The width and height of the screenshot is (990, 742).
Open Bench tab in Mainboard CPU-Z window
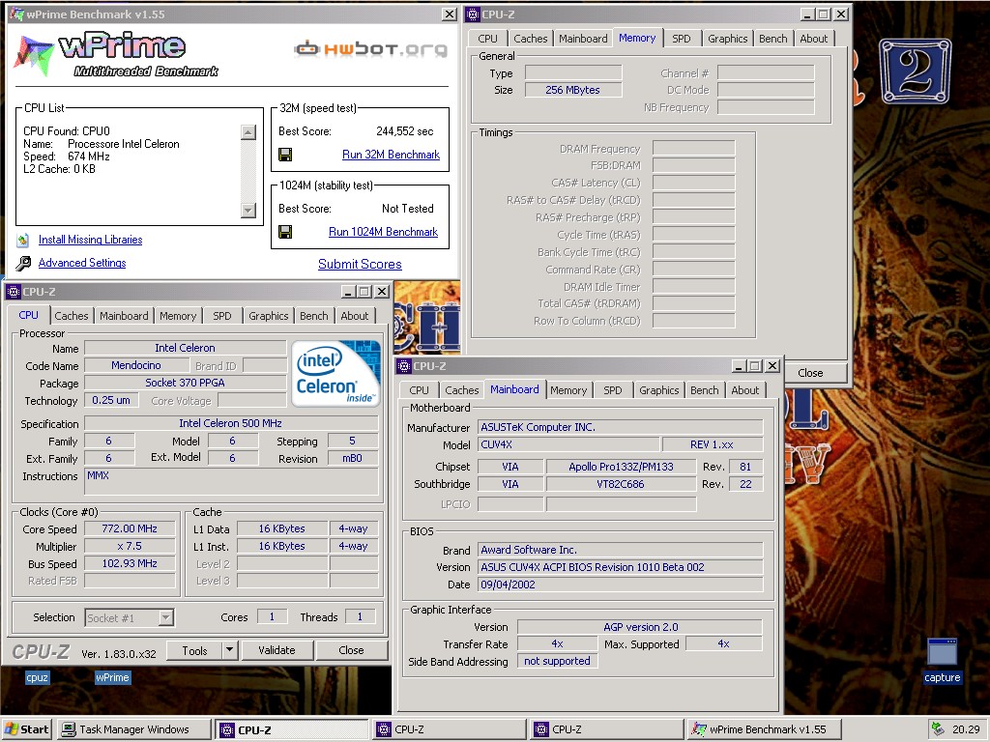[x=705, y=390]
